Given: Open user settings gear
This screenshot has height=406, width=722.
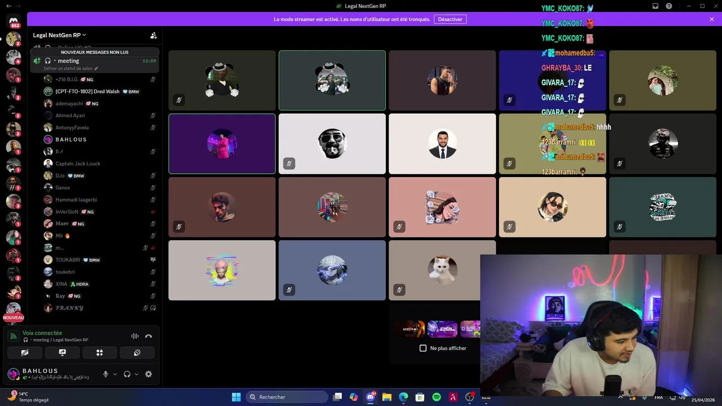Looking at the screenshot, I should point(148,374).
